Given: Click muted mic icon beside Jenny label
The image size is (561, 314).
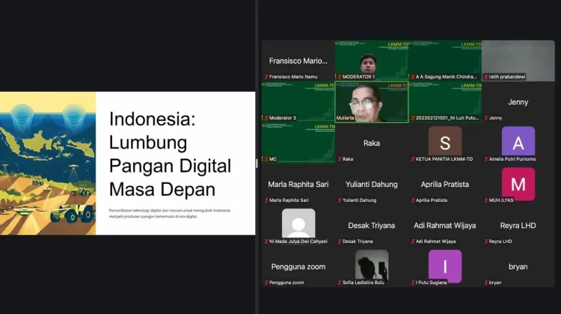Looking at the screenshot, I should click(x=486, y=118).
